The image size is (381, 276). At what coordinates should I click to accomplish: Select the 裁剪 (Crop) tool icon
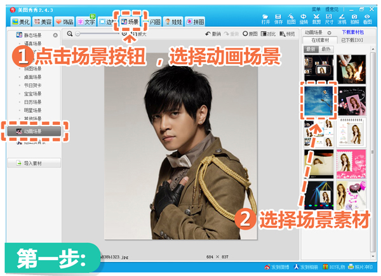tap(316, 18)
